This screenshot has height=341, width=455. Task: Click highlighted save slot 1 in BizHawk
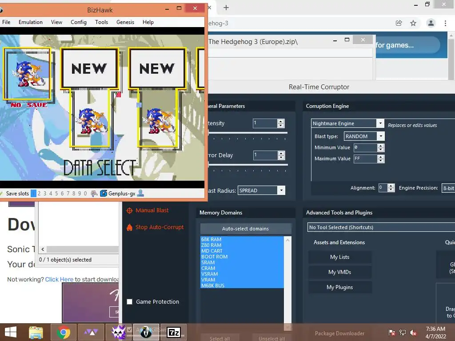point(33,194)
